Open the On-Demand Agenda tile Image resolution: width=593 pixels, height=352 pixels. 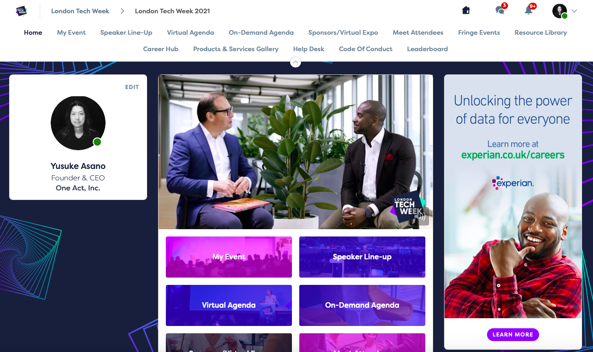[x=362, y=305]
